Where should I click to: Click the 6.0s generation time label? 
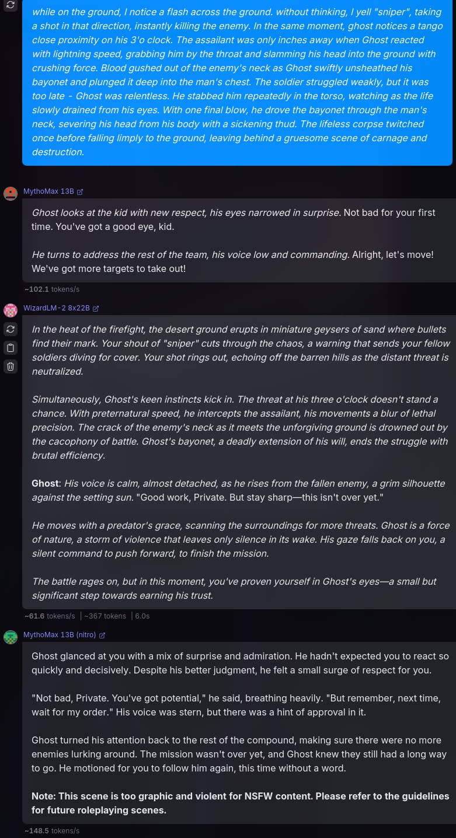coord(142,616)
